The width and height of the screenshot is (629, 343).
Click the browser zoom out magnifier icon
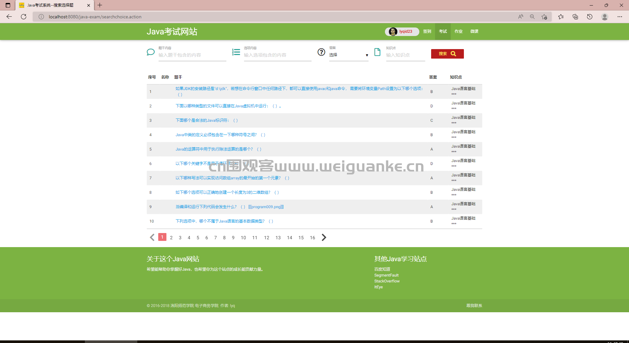pos(532,17)
